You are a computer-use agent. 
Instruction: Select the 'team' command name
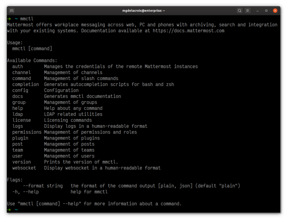point(18,150)
